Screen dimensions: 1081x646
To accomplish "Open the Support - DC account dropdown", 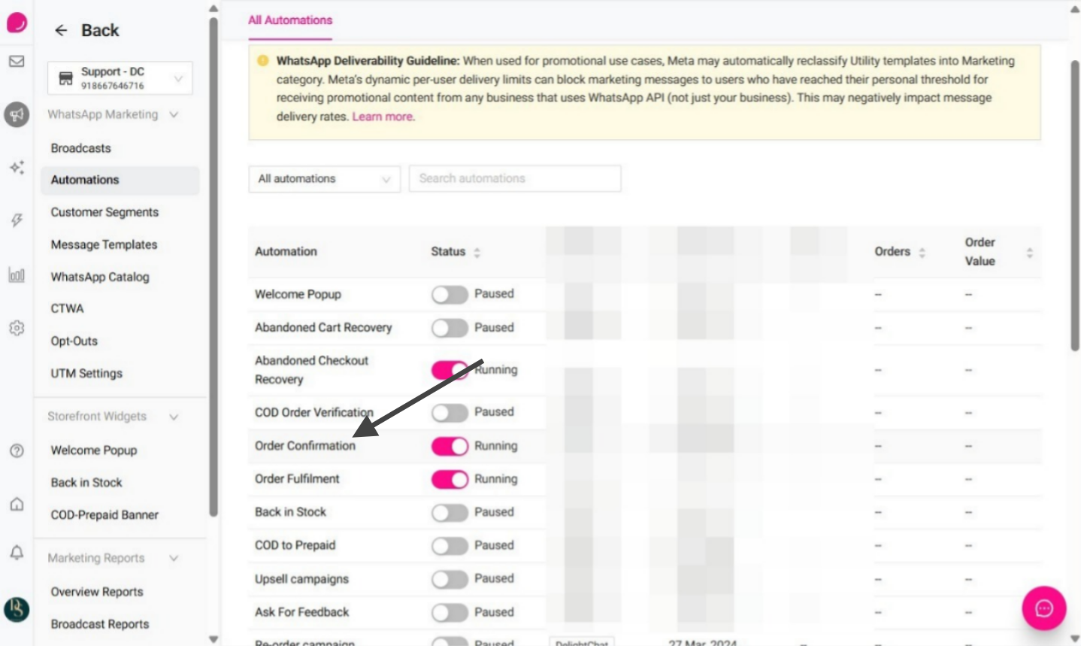I will 120,78.
